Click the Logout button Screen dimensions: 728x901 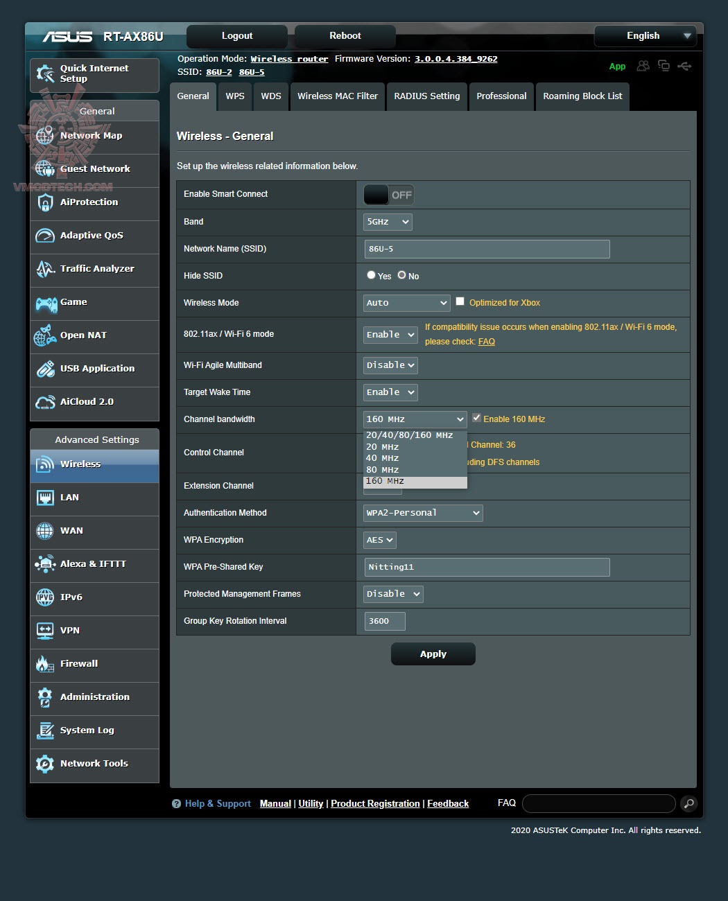tap(237, 36)
